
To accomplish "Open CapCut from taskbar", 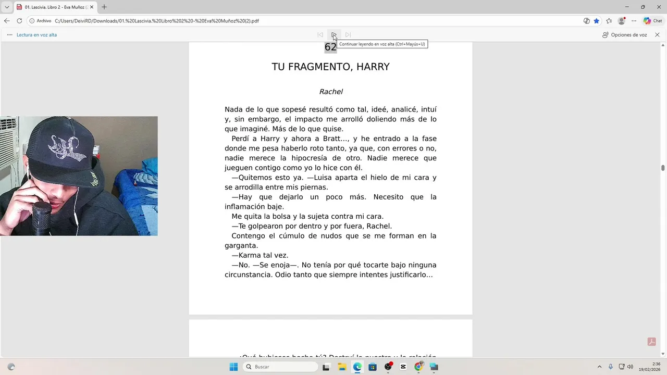I will pos(403,367).
